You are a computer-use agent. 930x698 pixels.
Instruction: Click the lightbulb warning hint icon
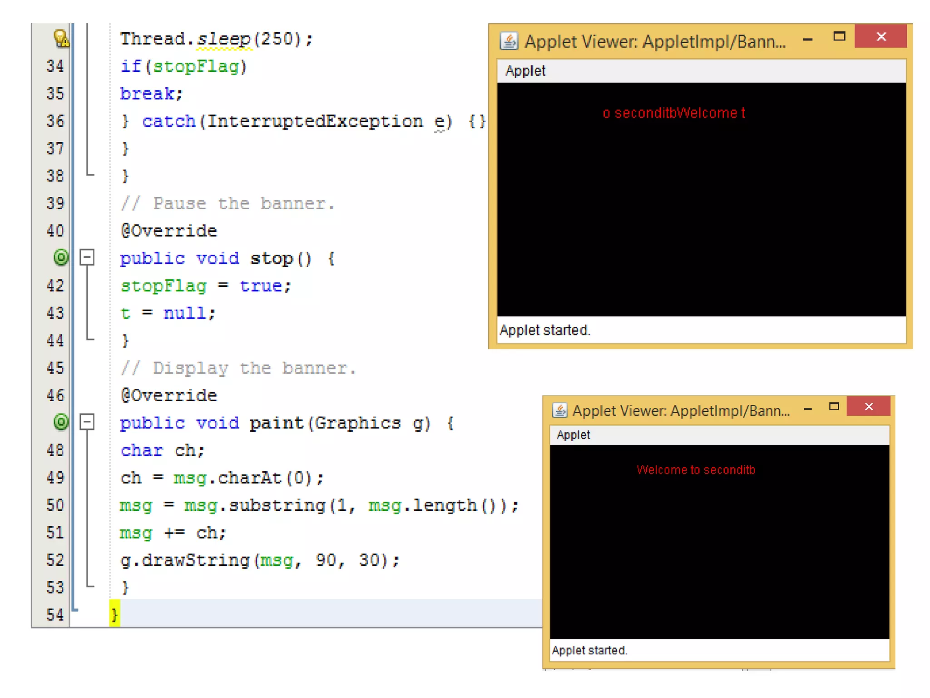click(61, 38)
